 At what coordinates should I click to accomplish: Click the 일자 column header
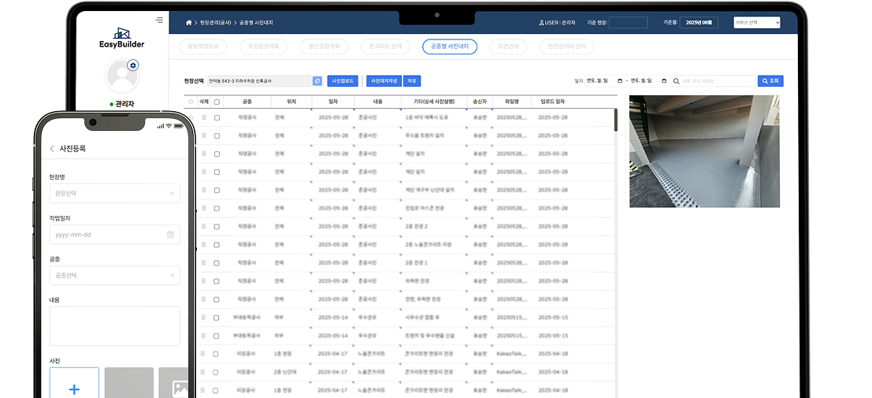[332, 102]
